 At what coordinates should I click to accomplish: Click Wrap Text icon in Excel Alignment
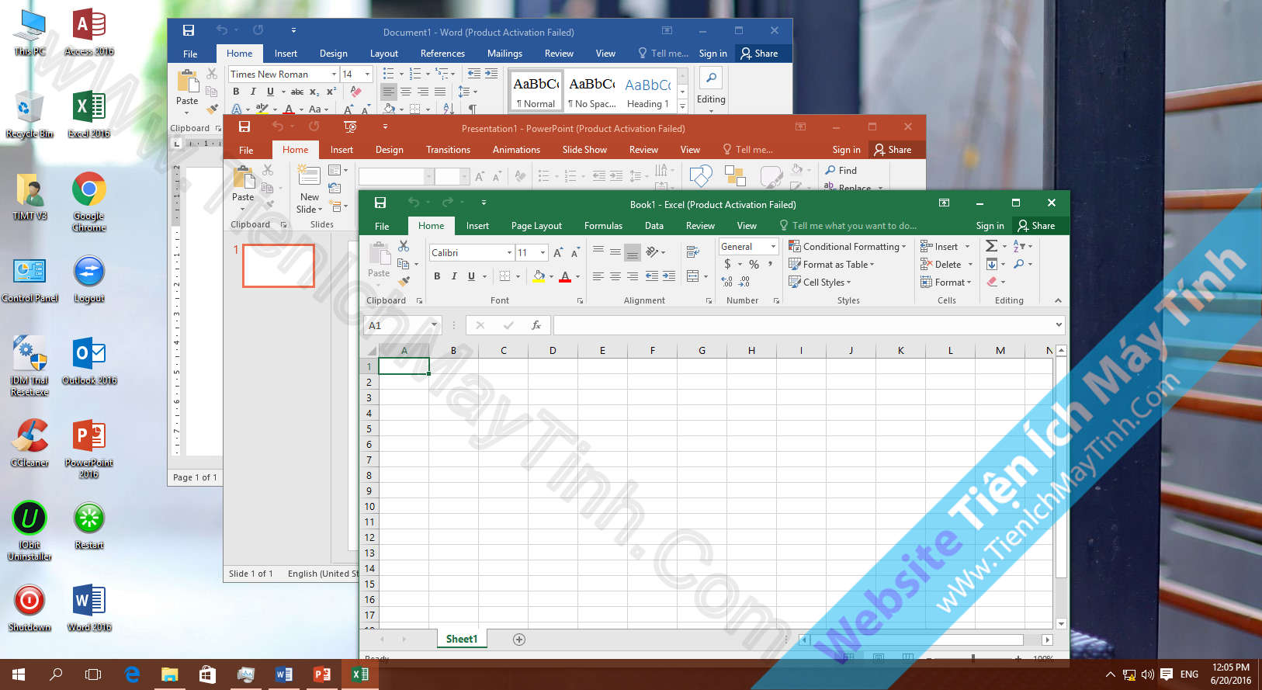pyautogui.click(x=693, y=251)
